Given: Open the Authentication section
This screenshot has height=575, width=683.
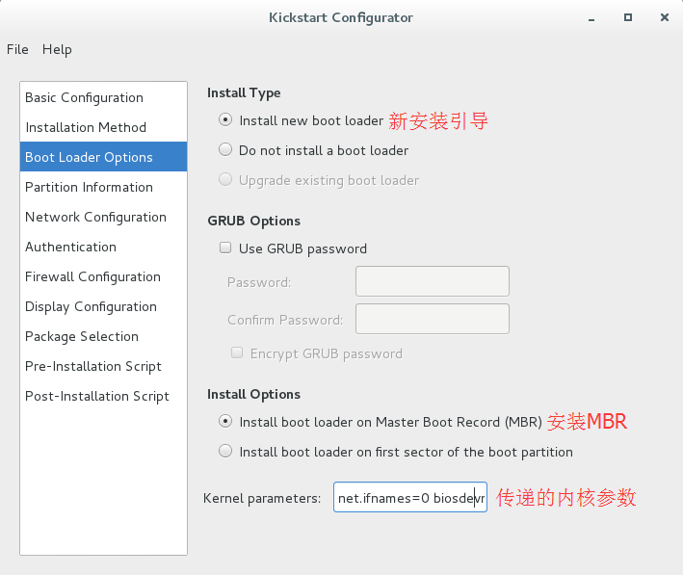Looking at the screenshot, I should 104,247.
